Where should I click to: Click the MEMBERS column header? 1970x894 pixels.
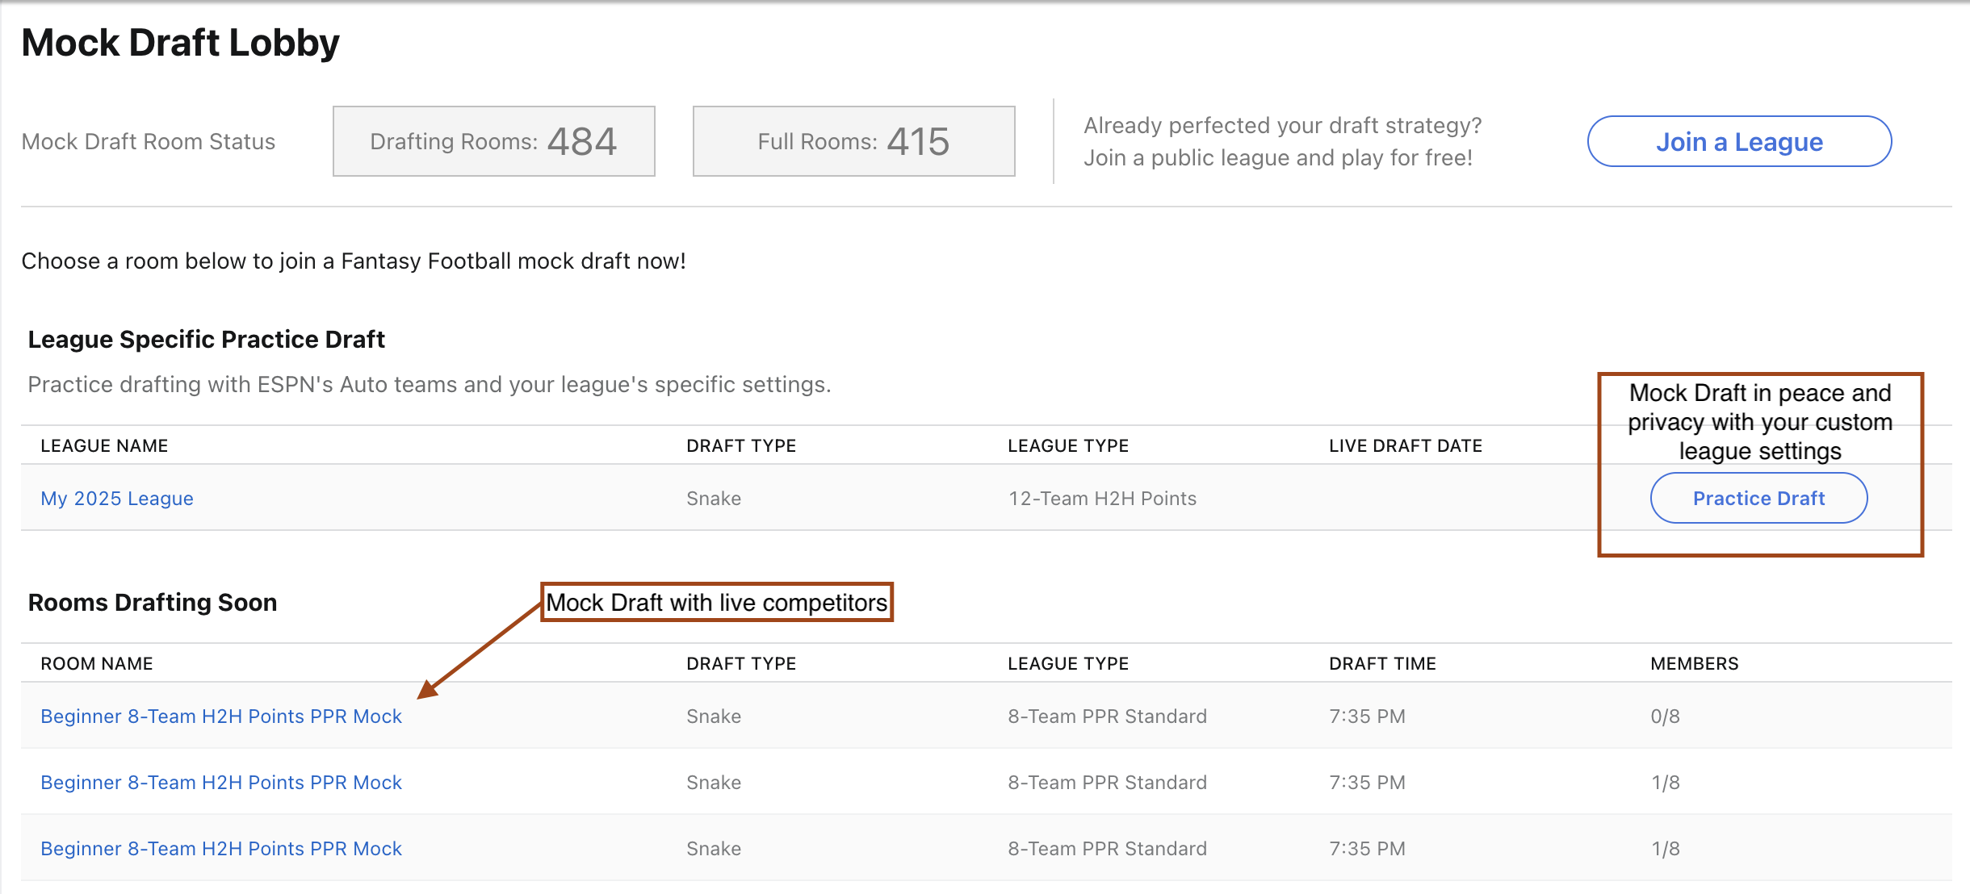tap(1694, 664)
